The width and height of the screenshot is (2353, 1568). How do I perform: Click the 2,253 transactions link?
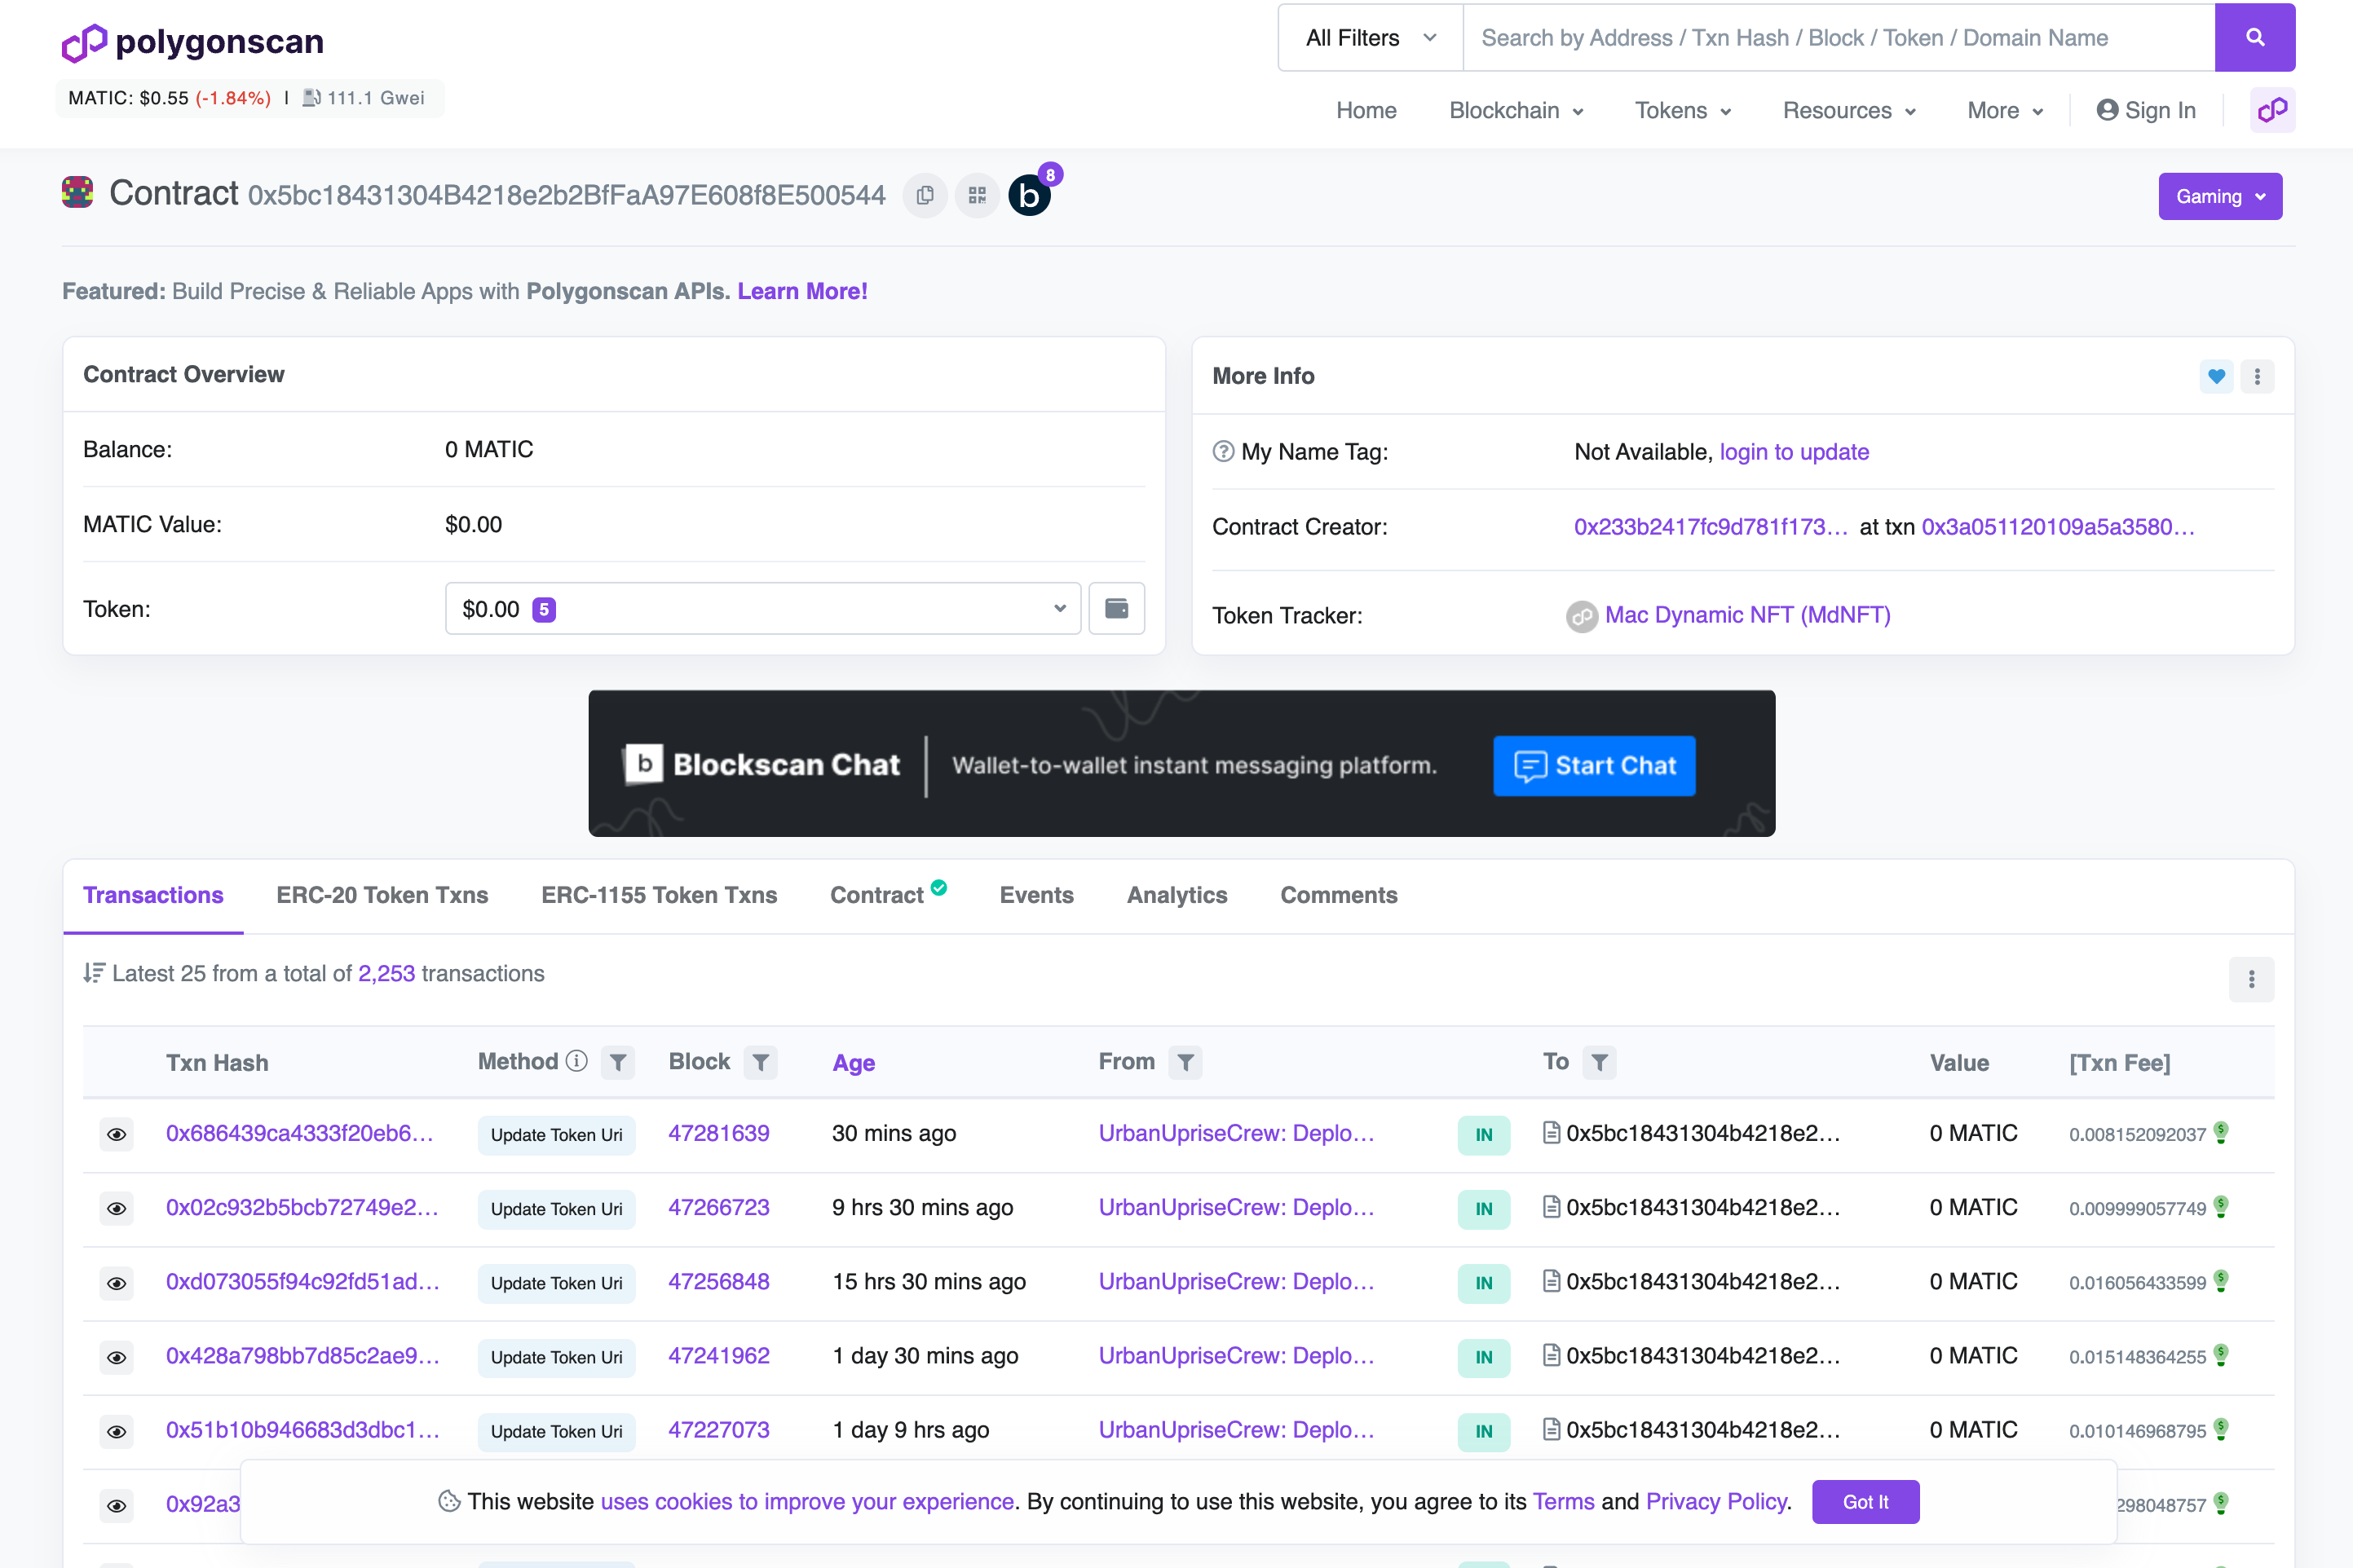click(x=383, y=973)
